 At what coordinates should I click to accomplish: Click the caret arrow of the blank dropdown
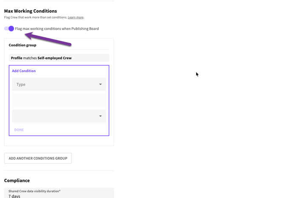click(x=100, y=116)
